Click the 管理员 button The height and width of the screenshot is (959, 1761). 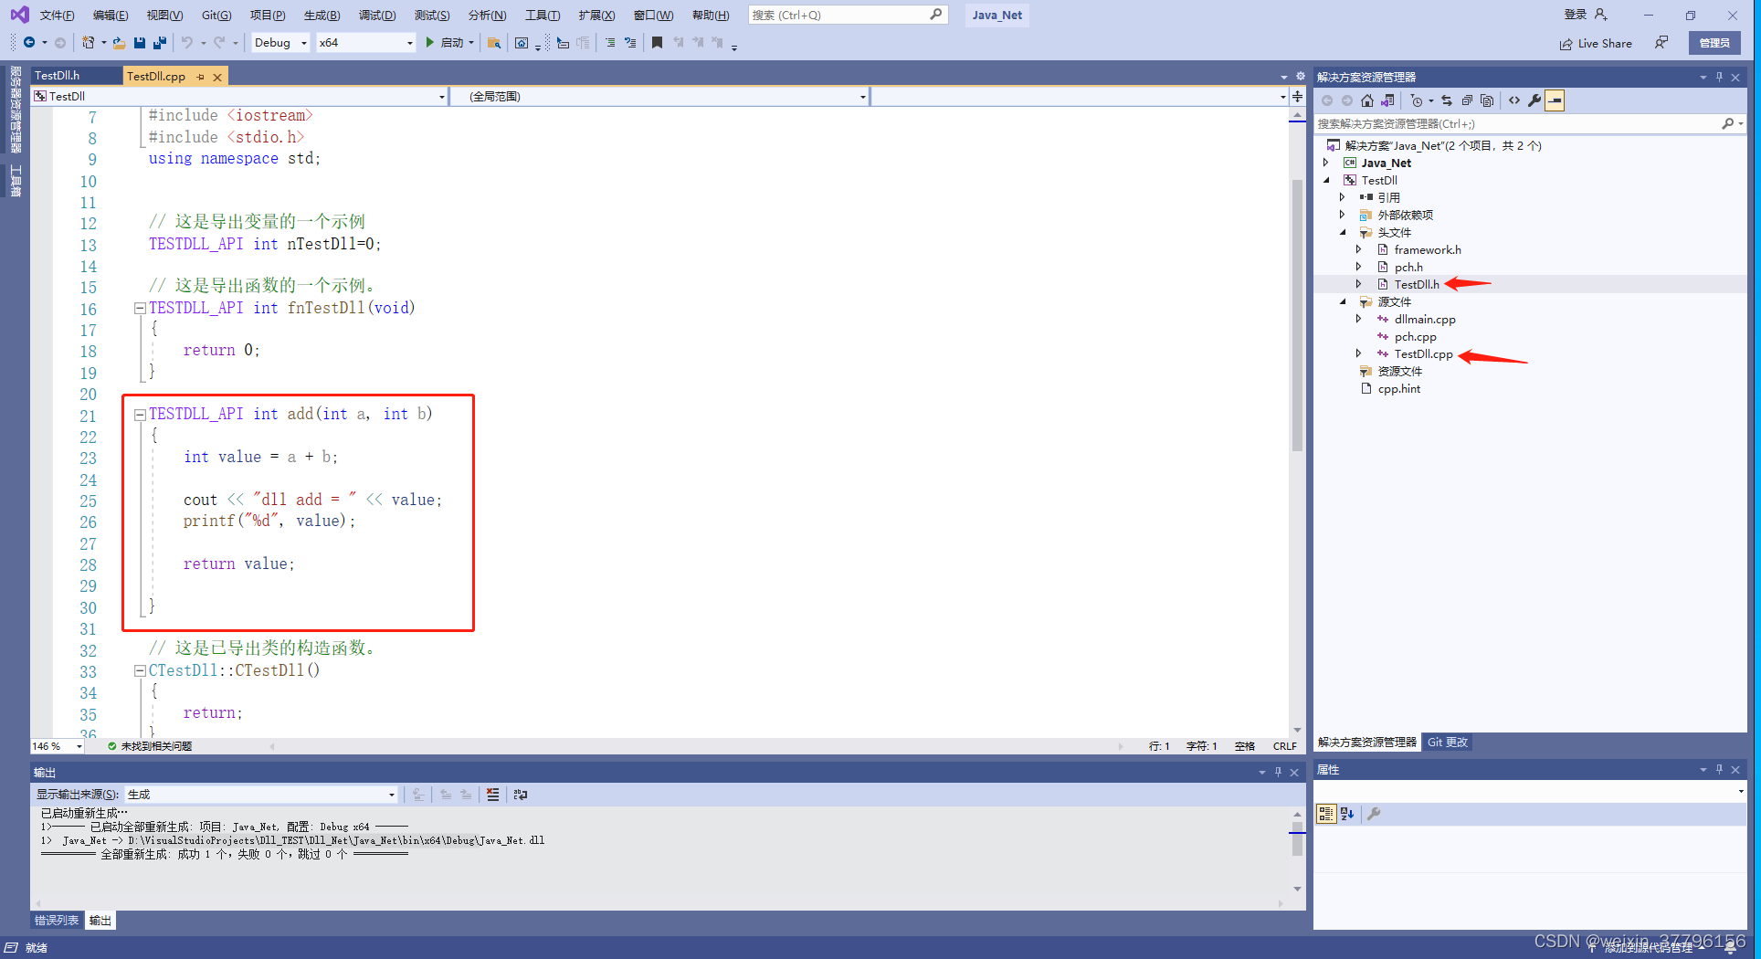[x=1714, y=43]
